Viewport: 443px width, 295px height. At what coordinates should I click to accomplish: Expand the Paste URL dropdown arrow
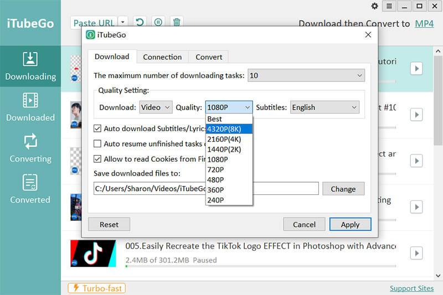tap(122, 22)
